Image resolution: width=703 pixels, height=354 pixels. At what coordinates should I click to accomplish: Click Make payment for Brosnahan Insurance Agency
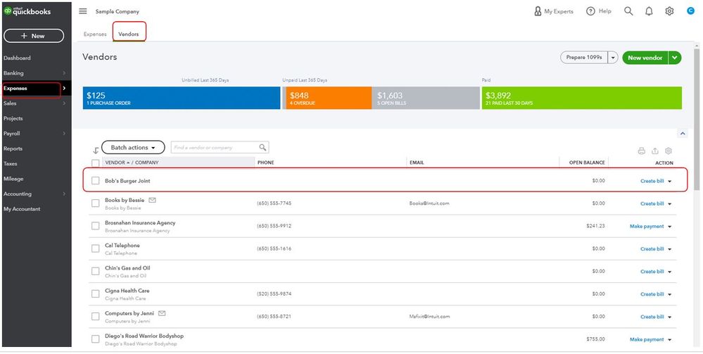click(647, 226)
